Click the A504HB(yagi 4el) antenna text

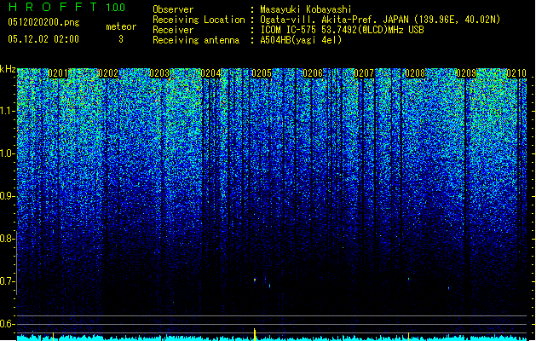(301, 40)
